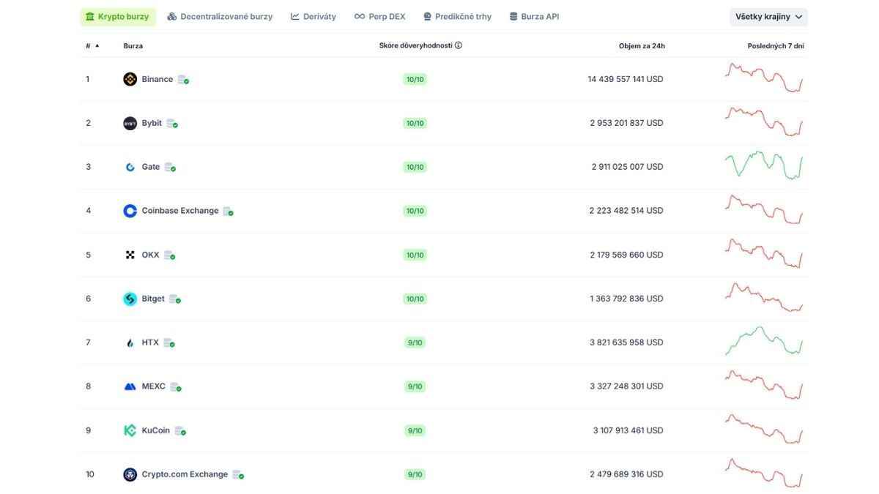Open the KuCoin exchange link
The width and height of the screenshot is (879, 494).
[156, 430]
